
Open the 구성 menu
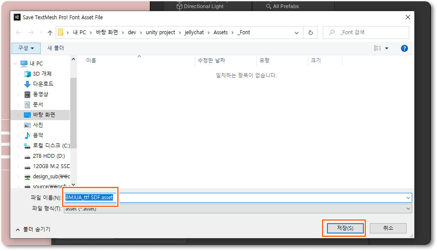click(x=26, y=48)
